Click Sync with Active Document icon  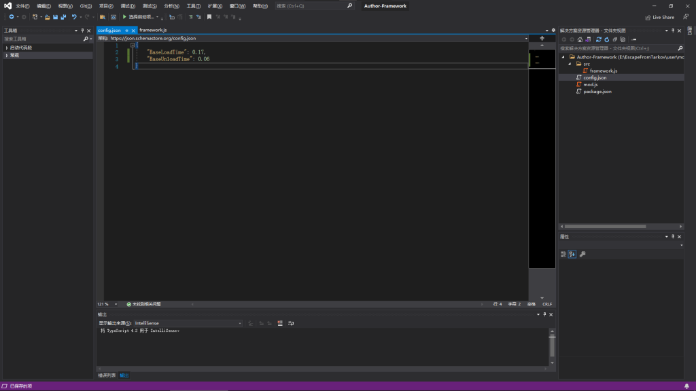(x=598, y=39)
